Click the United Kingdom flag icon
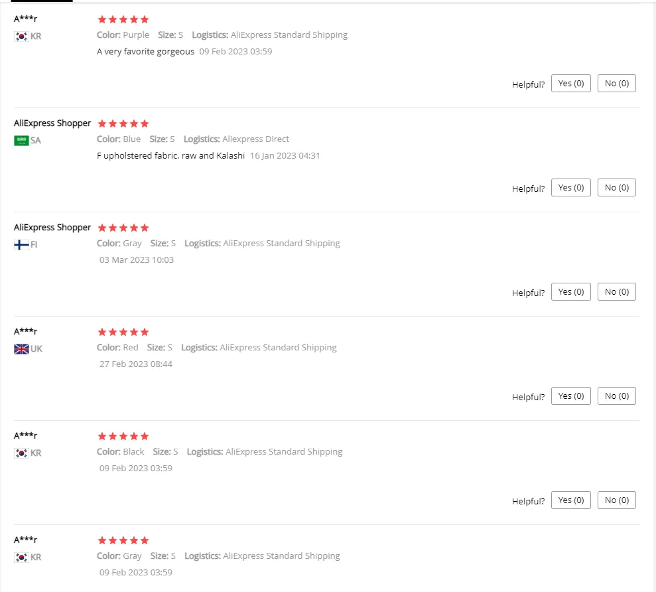Screen dimensions: 656x592 pyautogui.click(x=21, y=349)
